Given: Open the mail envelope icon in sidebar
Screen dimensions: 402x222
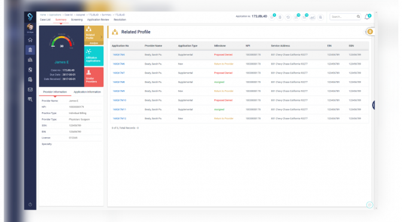Looking at the screenshot, I should (31, 90).
